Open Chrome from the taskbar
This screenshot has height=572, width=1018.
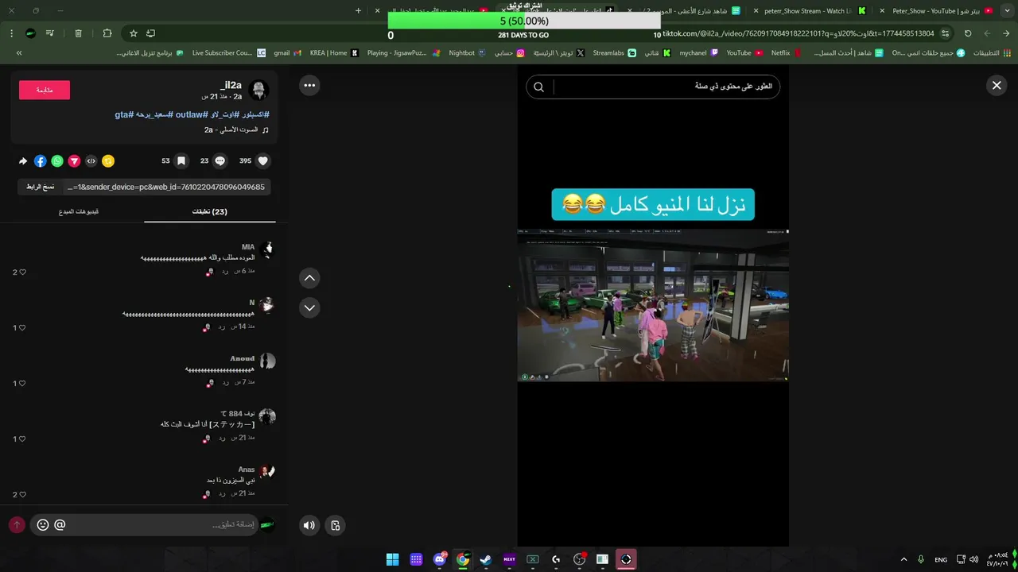[x=463, y=559]
